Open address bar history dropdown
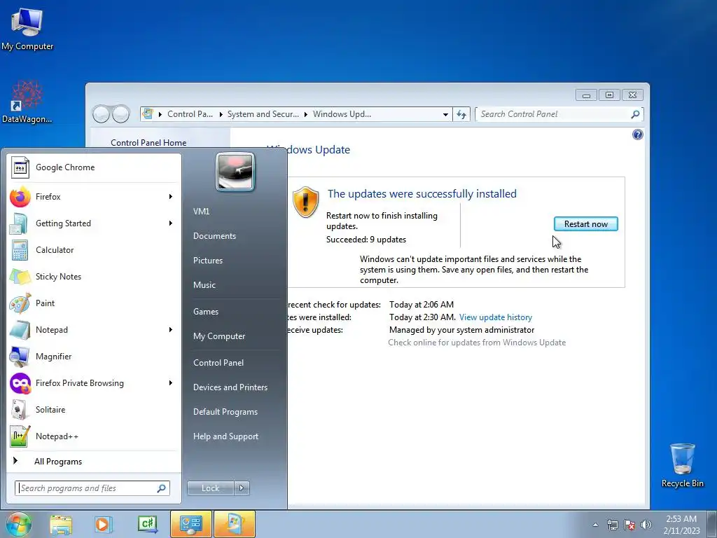This screenshot has height=538, width=717. click(x=445, y=114)
